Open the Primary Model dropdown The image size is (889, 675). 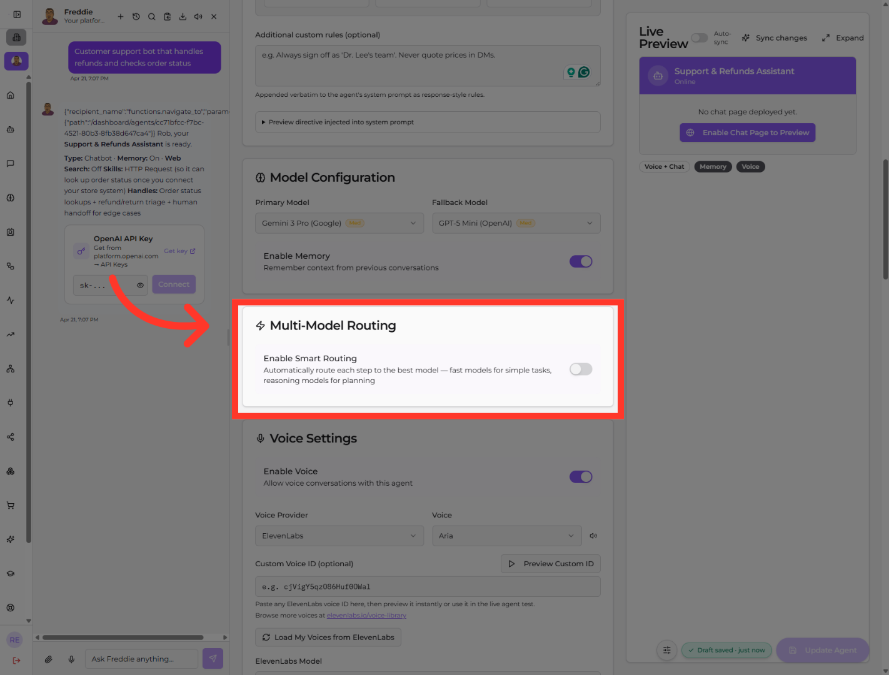[339, 223]
